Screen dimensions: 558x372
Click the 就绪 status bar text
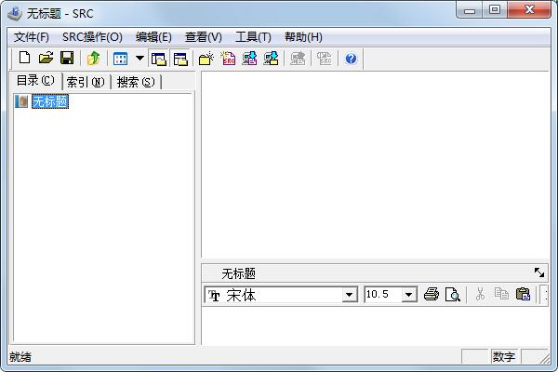[20, 357]
